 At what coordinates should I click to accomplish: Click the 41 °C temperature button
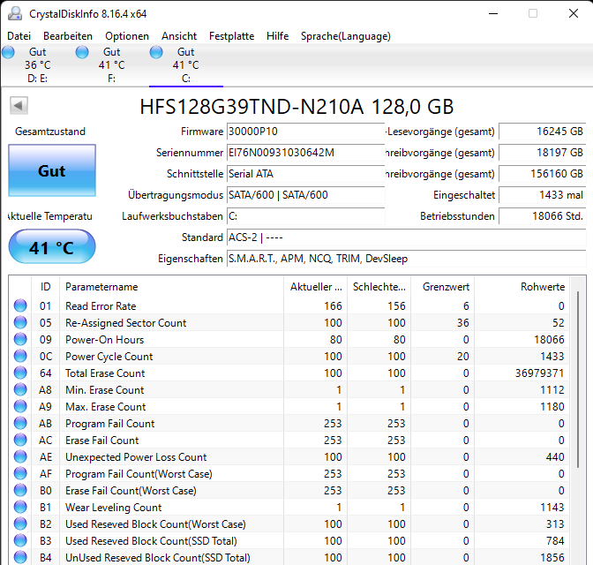pos(51,248)
